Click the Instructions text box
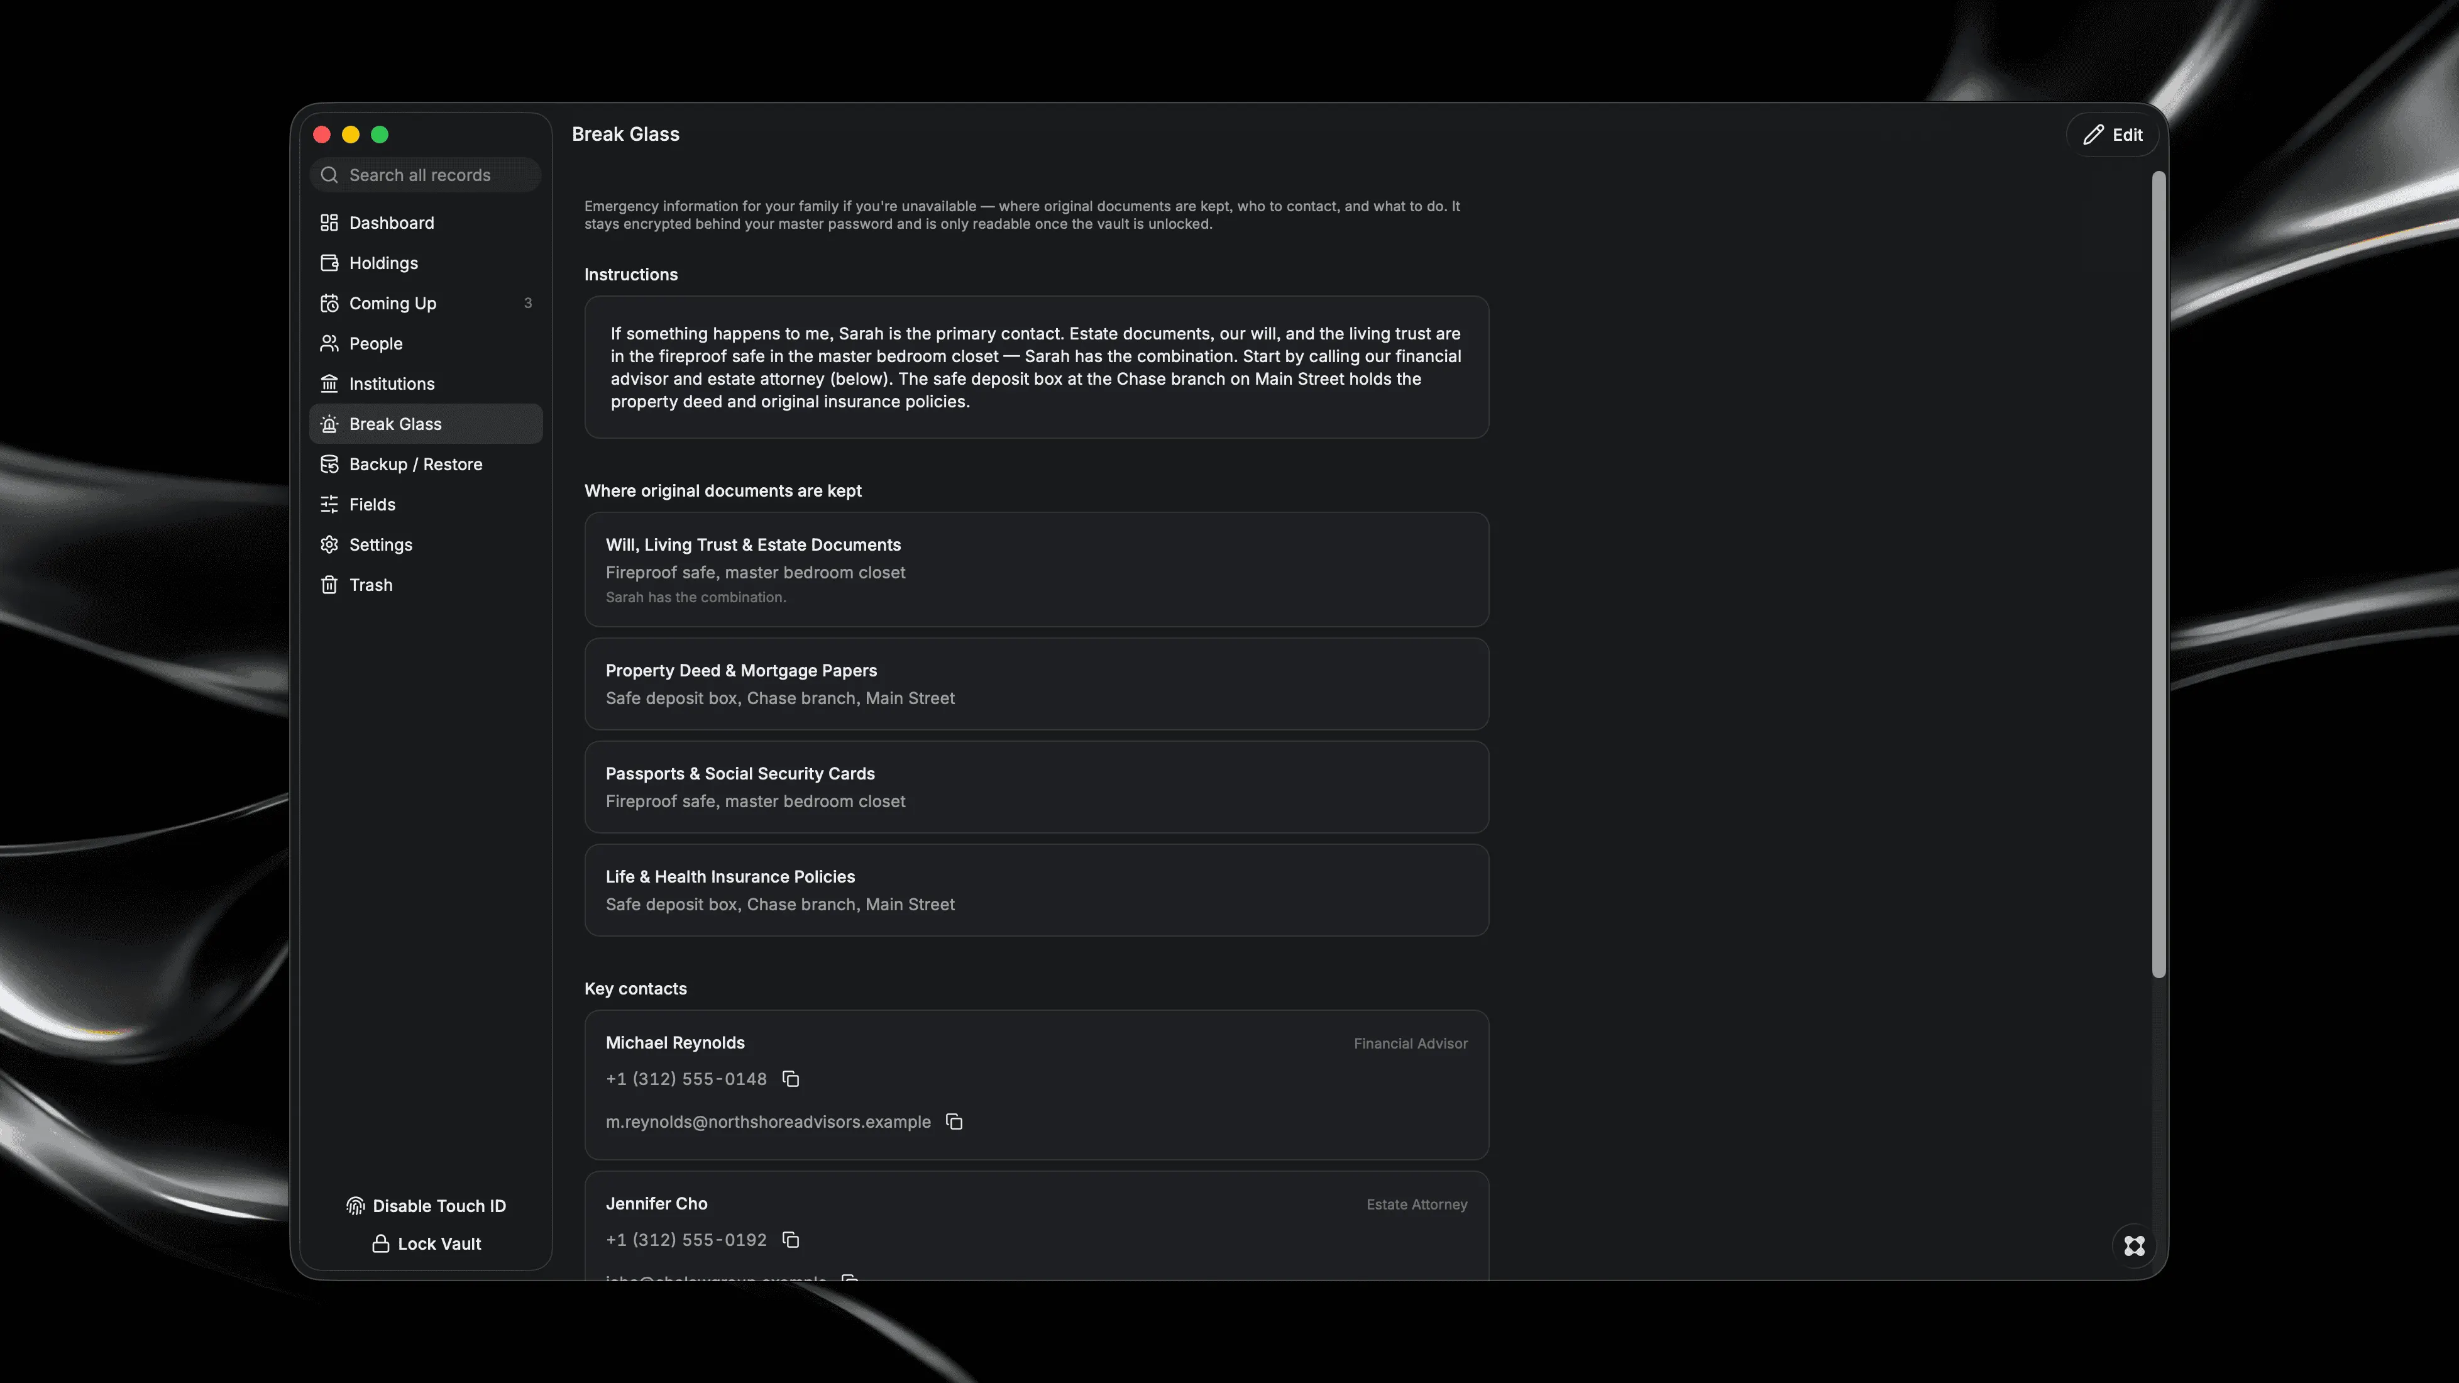The width and height of the screenshot is (2459, 1383). [1037, 368]
